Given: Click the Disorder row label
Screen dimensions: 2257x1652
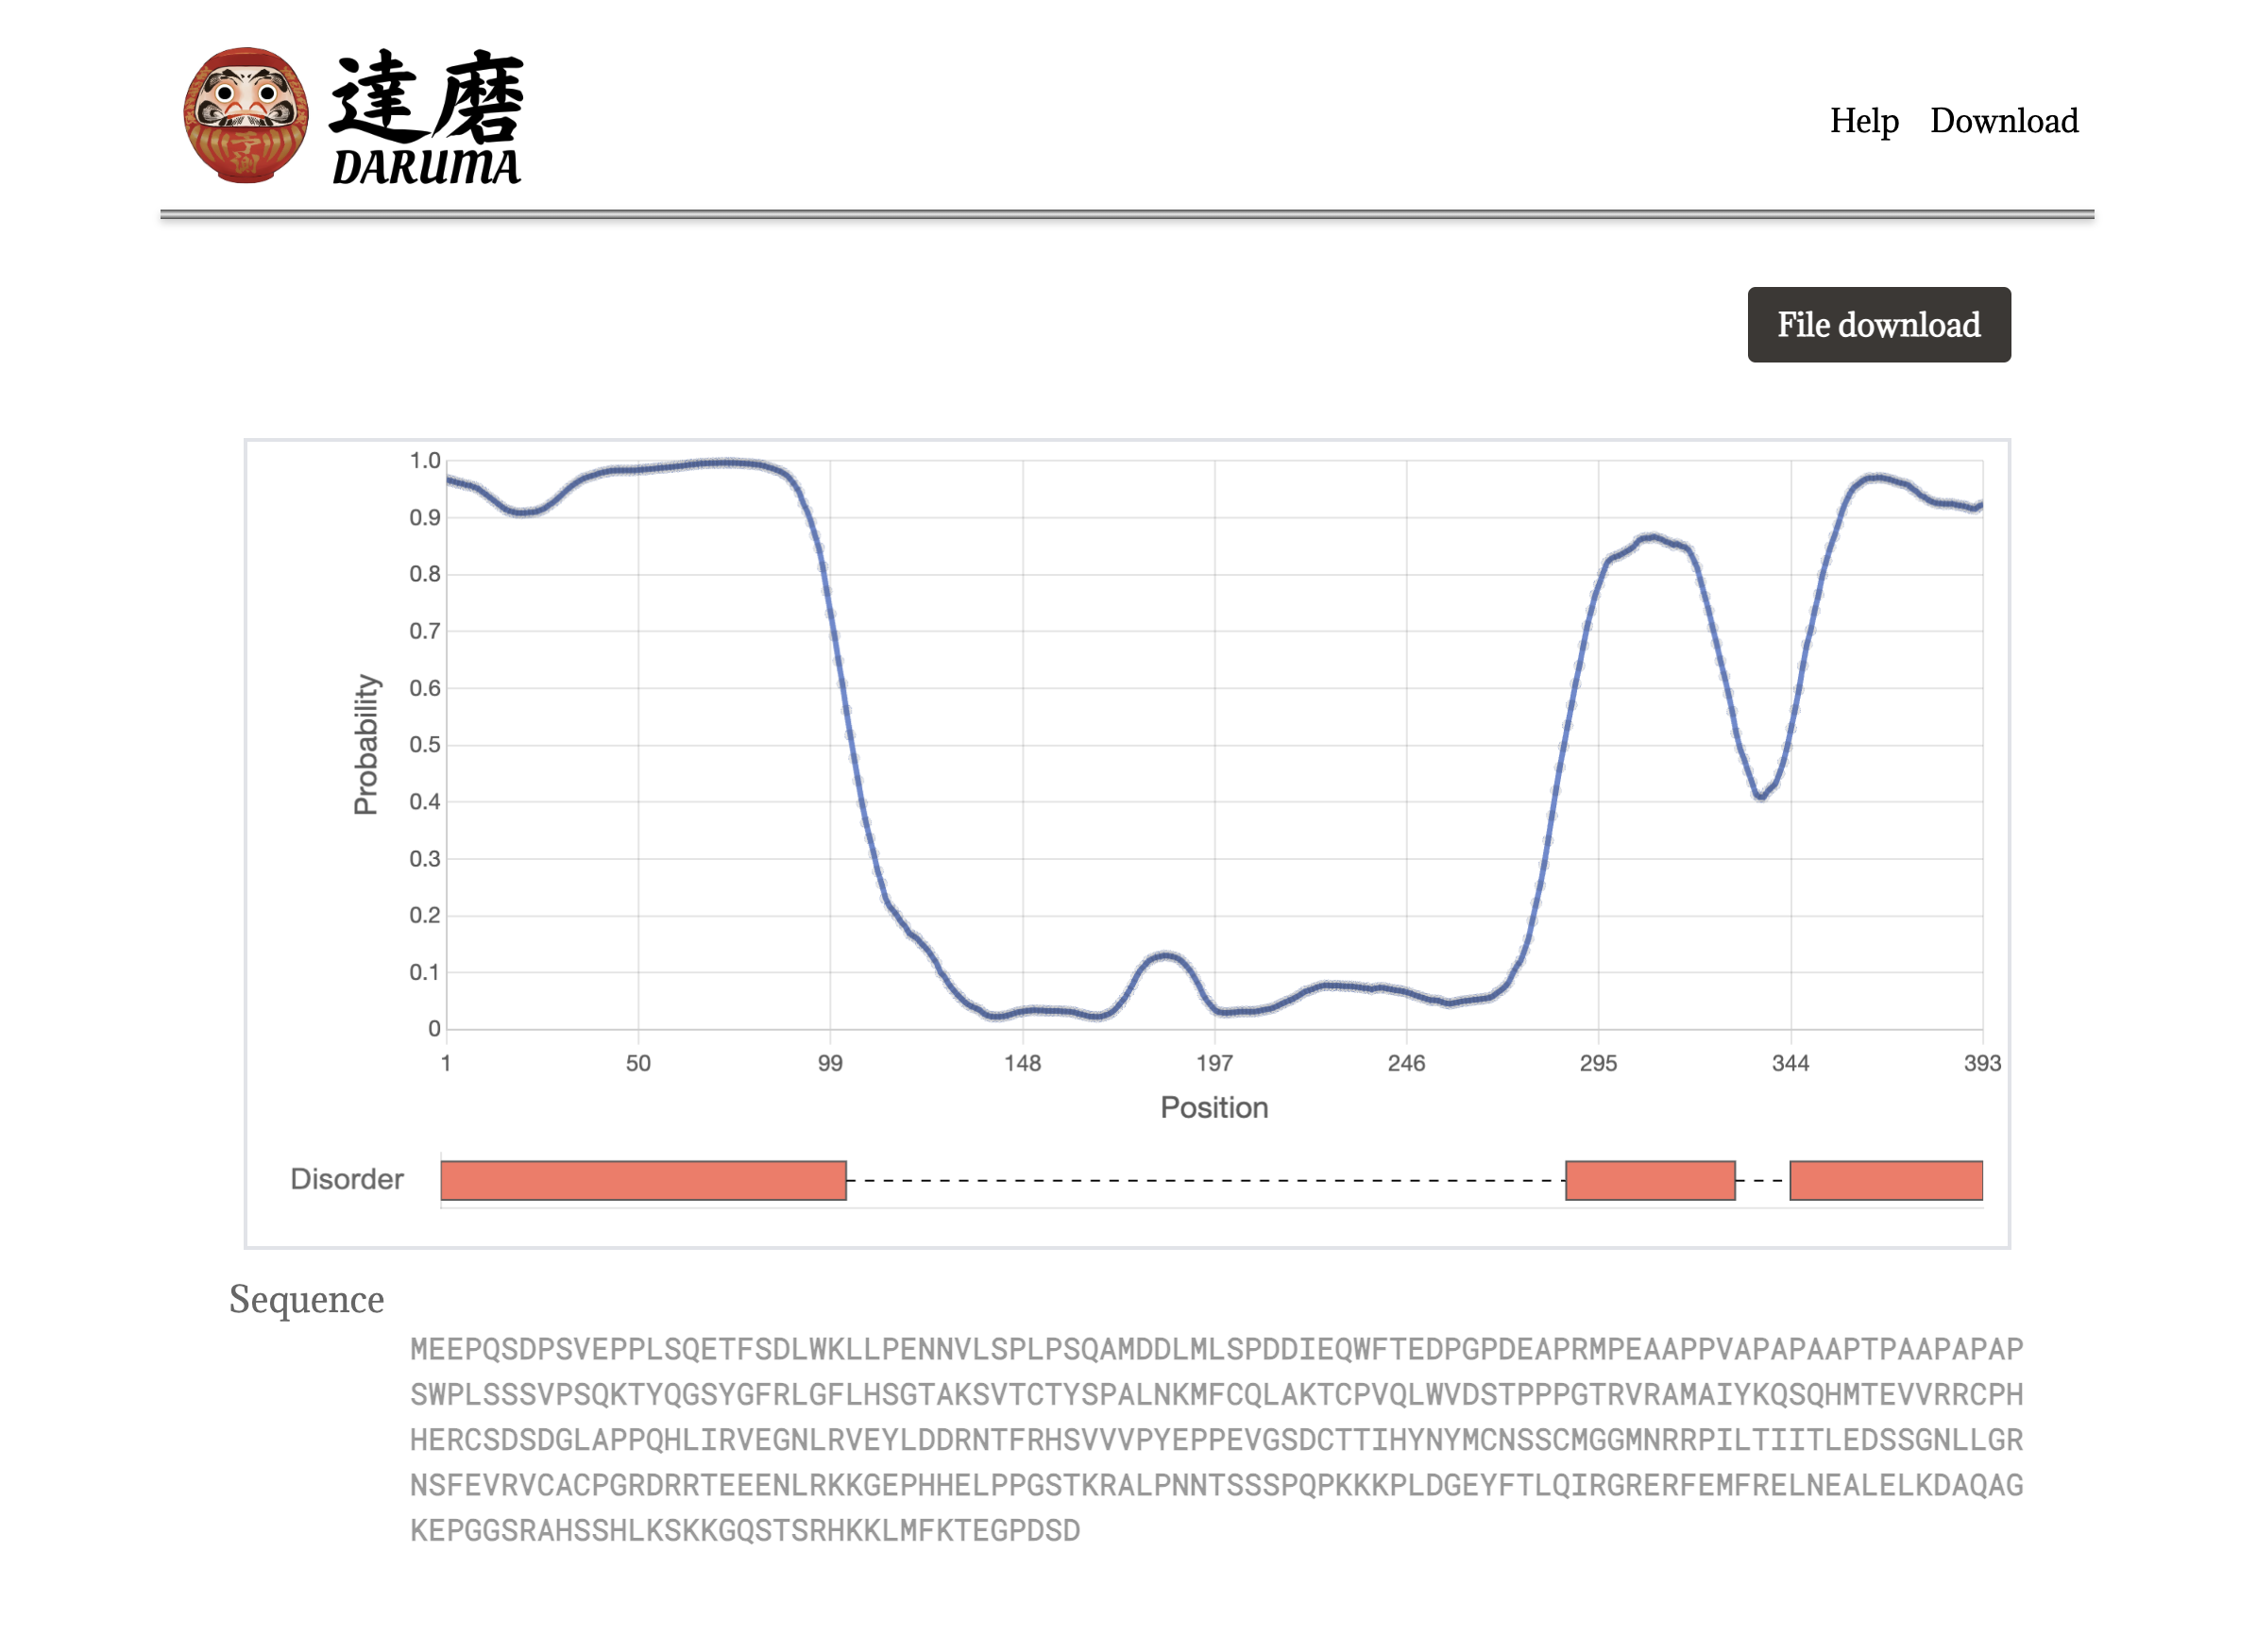Looking at the screenshot, I should 347,1179.
